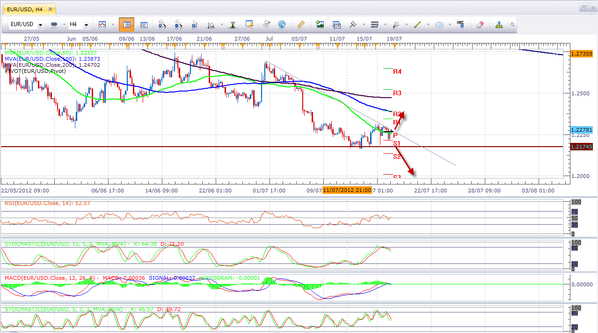The height and width of the screenshot is (333, 598).
Task: Select the pitchfork drawing tool
Action: point(353,24)
